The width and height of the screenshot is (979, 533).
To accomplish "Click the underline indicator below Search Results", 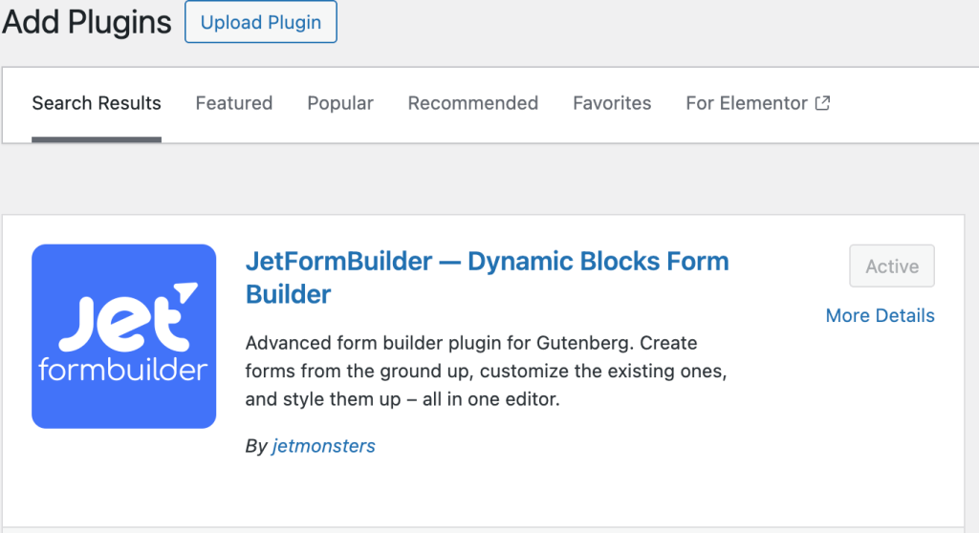I will coord(97,139).
